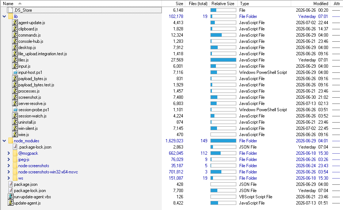Click Windows PowerShell Script type for input-host.ps1

click(x=263, y=72)
